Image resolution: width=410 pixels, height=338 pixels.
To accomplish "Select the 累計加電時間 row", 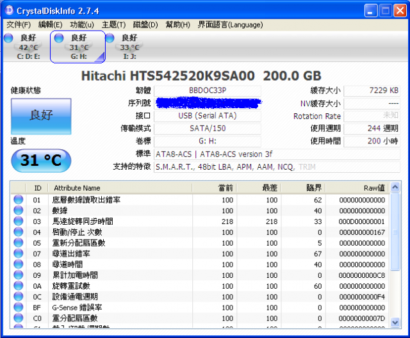I will [x=200, y=275].
